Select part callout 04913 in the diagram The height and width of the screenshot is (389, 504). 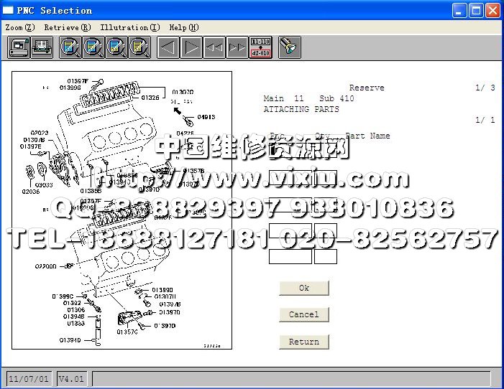206,116
